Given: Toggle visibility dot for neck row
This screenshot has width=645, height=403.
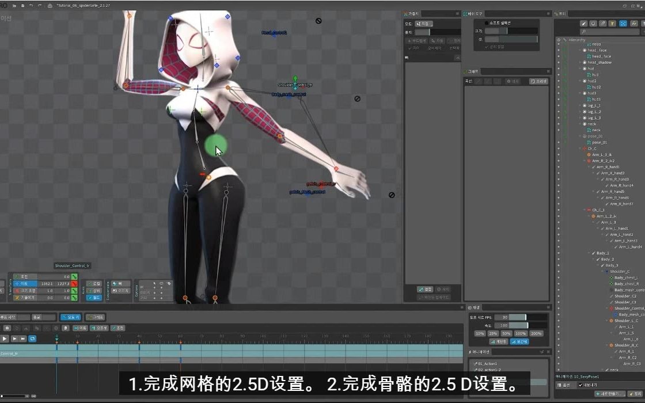Looking at the screenshot, I should point(559,124).
